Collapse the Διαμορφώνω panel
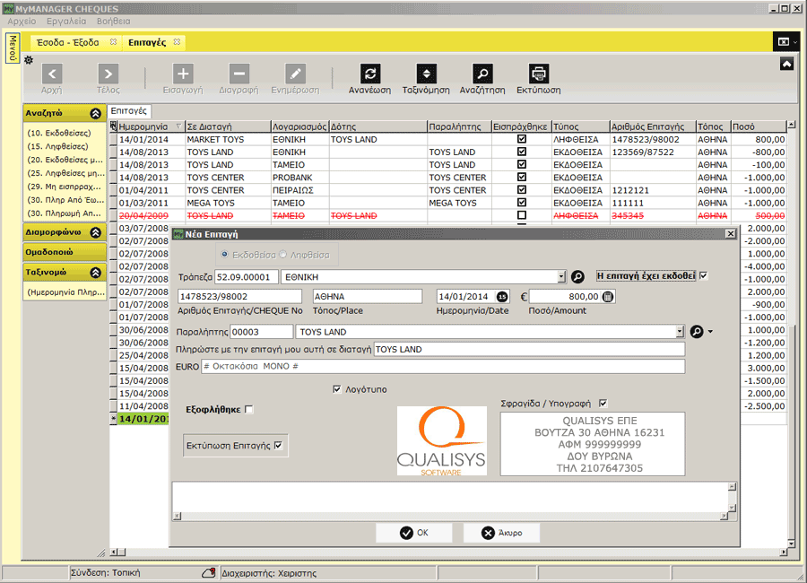The width and height of the screenshot is (807, 583). (95, 232)
